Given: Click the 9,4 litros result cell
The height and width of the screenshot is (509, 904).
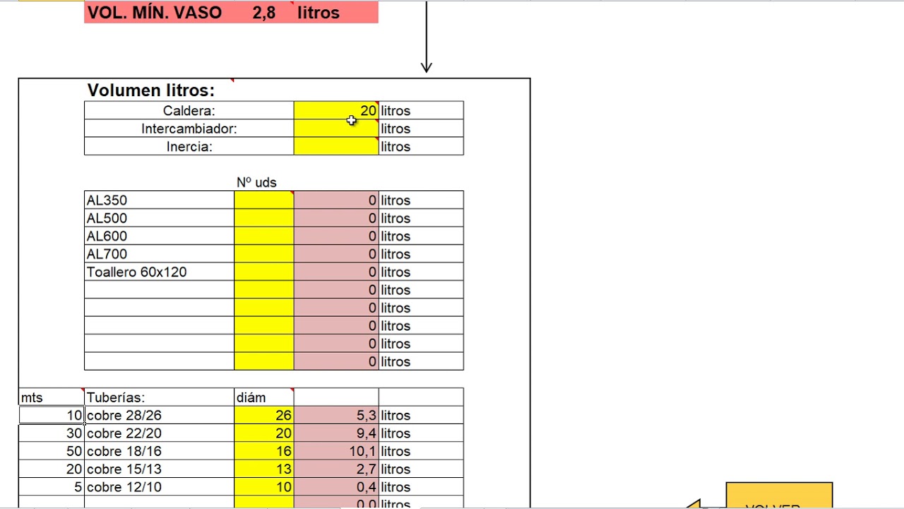Looking at the screenshot, I should [336, 433].
